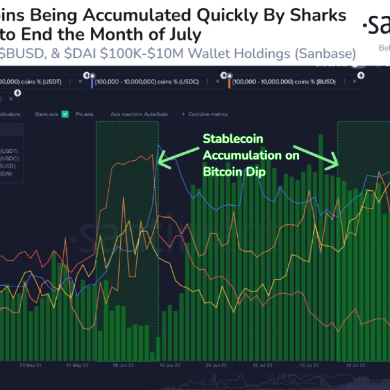This screenshot has height=390, width=390.
Task: Click circular badge icon at top right of BUSD chip
Action: click(360, 75)
